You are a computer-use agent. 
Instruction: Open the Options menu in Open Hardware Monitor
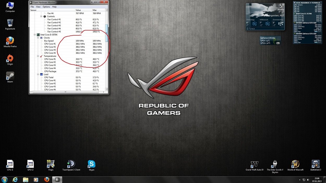click(46, 7)
